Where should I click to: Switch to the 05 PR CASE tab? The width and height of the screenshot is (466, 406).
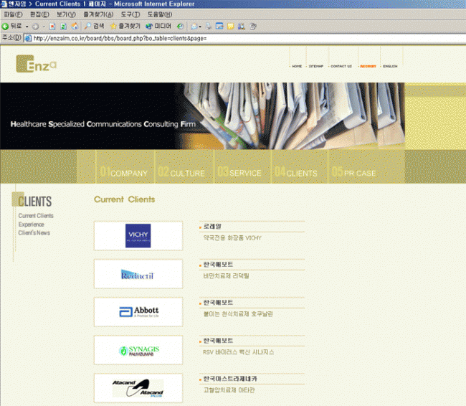coord(353,173)
